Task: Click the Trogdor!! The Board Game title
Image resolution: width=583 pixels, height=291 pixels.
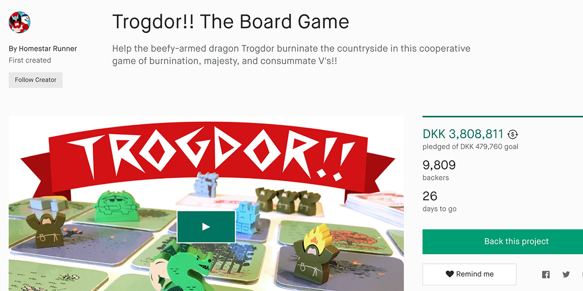Action: (230, 22)
